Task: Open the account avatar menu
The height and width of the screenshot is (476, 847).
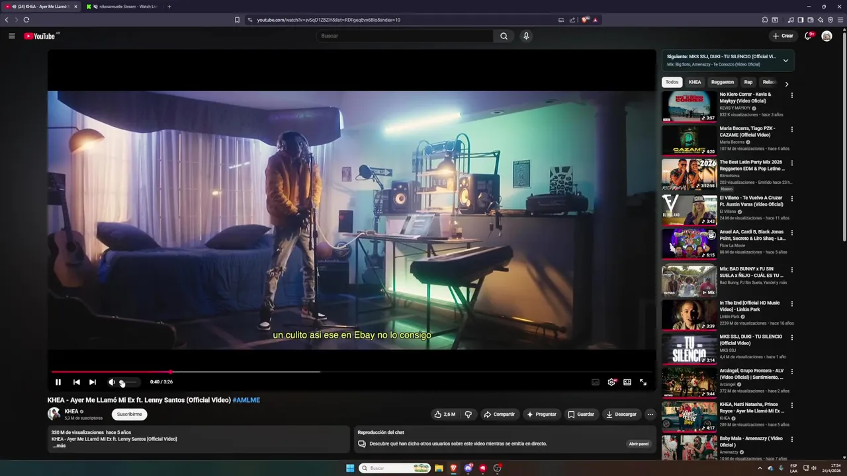Action: click(x=826, y=36)
